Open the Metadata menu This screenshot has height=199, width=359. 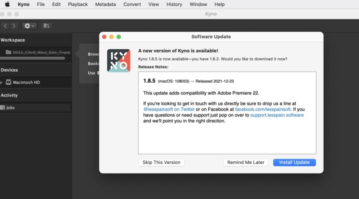106,4
